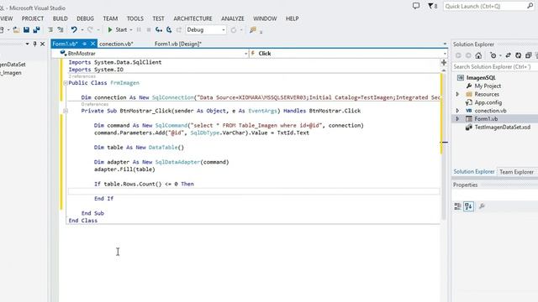Screen dimensions: 538x302
Task: Toggle pin on the Form1.vb tab
Action: pos(84,44)
